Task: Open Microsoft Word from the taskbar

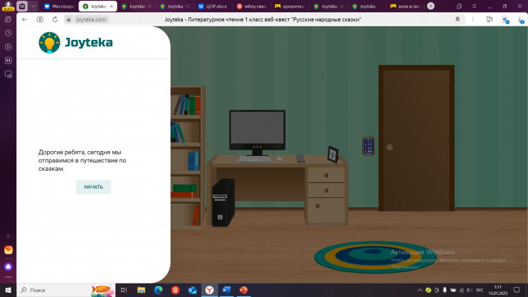Action: 226,291
